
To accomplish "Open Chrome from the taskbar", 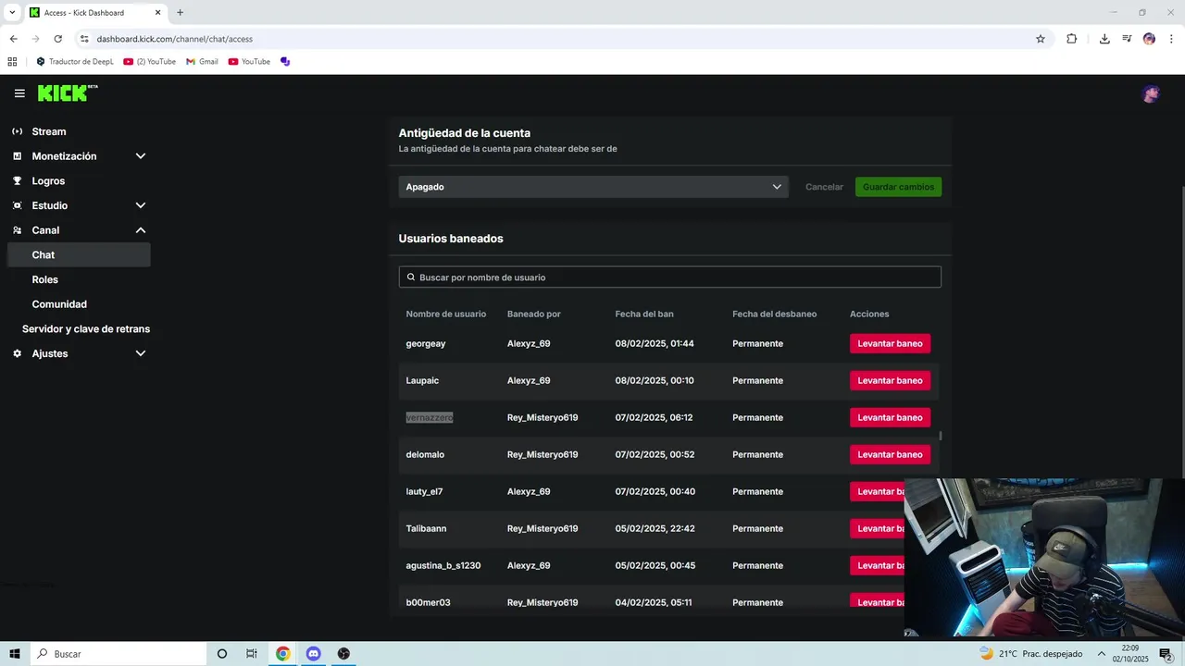I will point(282,654).
